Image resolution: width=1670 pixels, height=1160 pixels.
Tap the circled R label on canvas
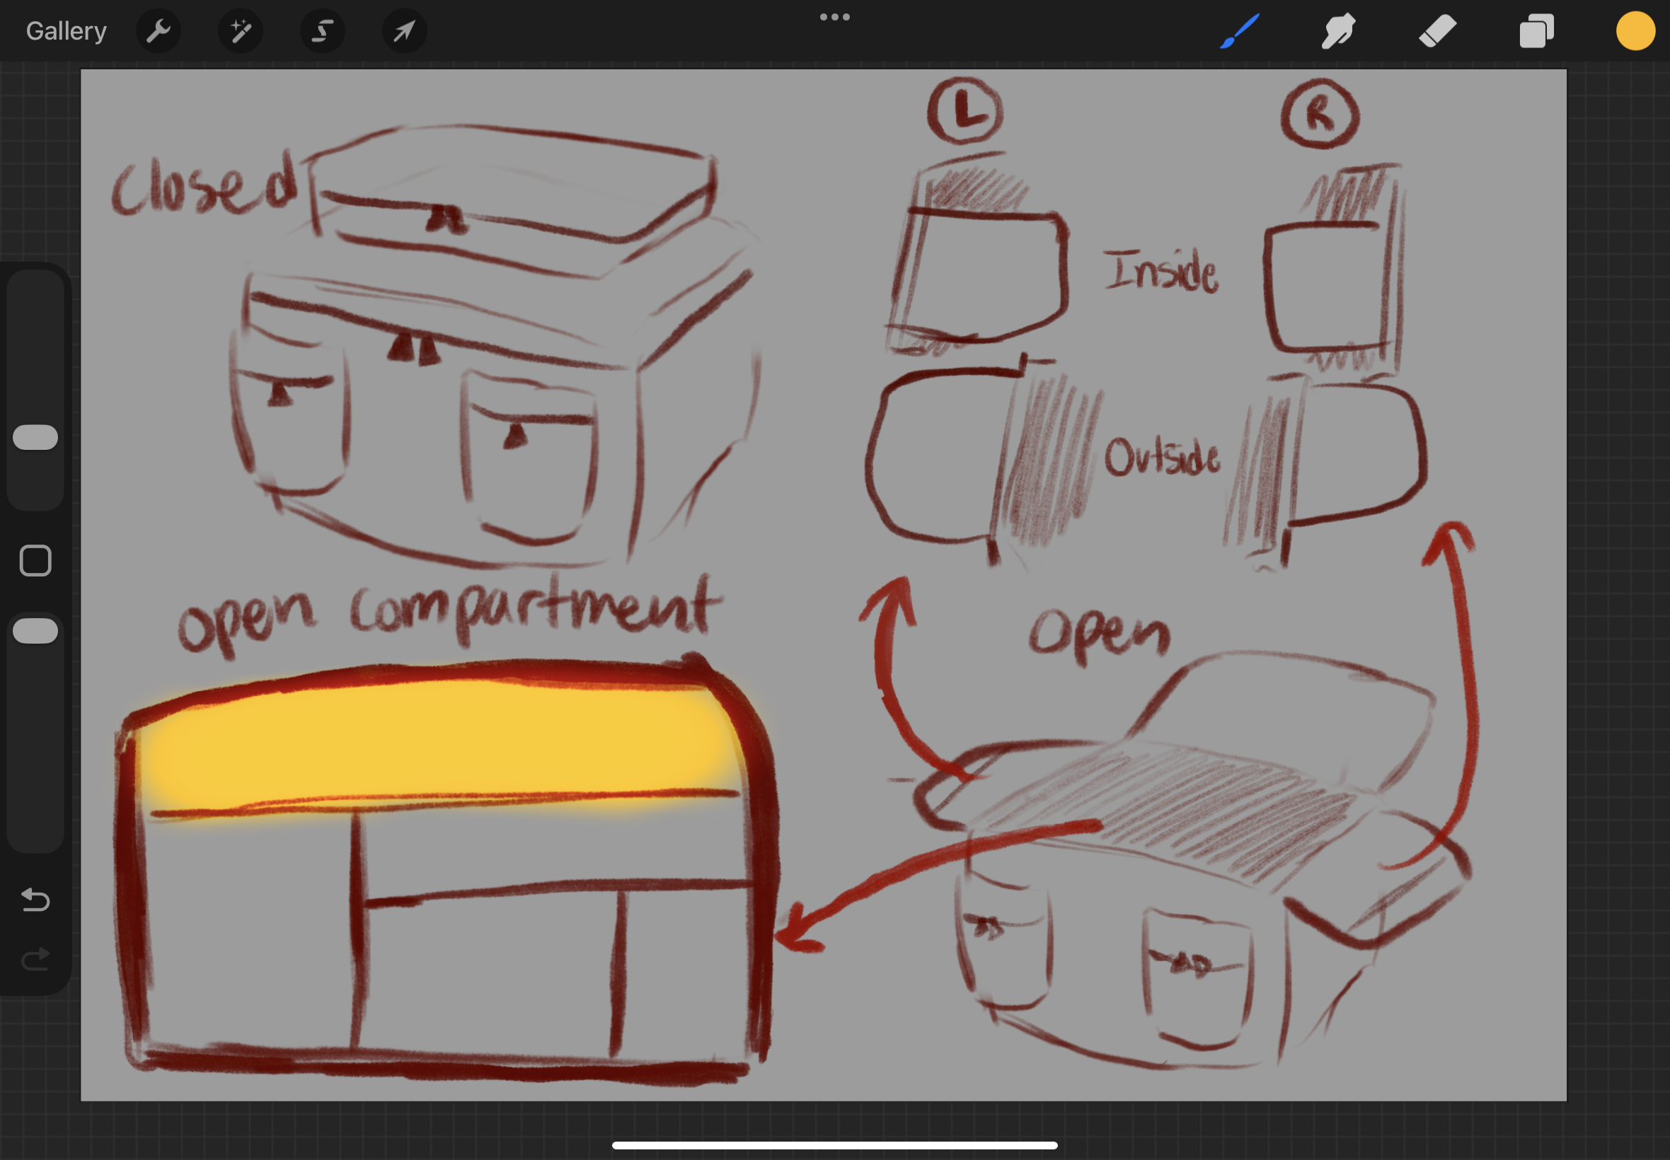pos(1320,115)
